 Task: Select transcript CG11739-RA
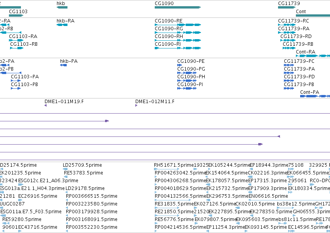[x=287, y=33]
